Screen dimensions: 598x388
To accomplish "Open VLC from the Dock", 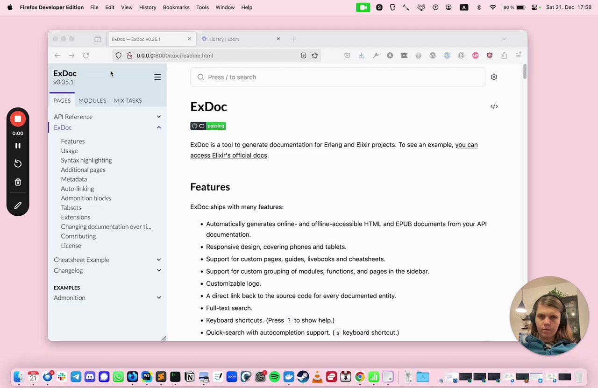I will click(x=317, y=376).
